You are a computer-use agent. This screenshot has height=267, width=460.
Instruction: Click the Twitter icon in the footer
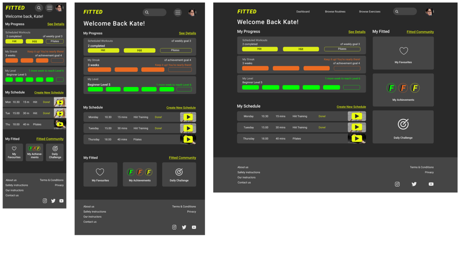pos(414,184)
